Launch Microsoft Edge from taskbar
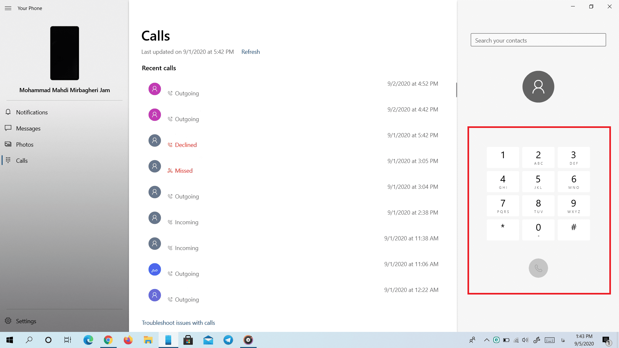 (88, 340)
